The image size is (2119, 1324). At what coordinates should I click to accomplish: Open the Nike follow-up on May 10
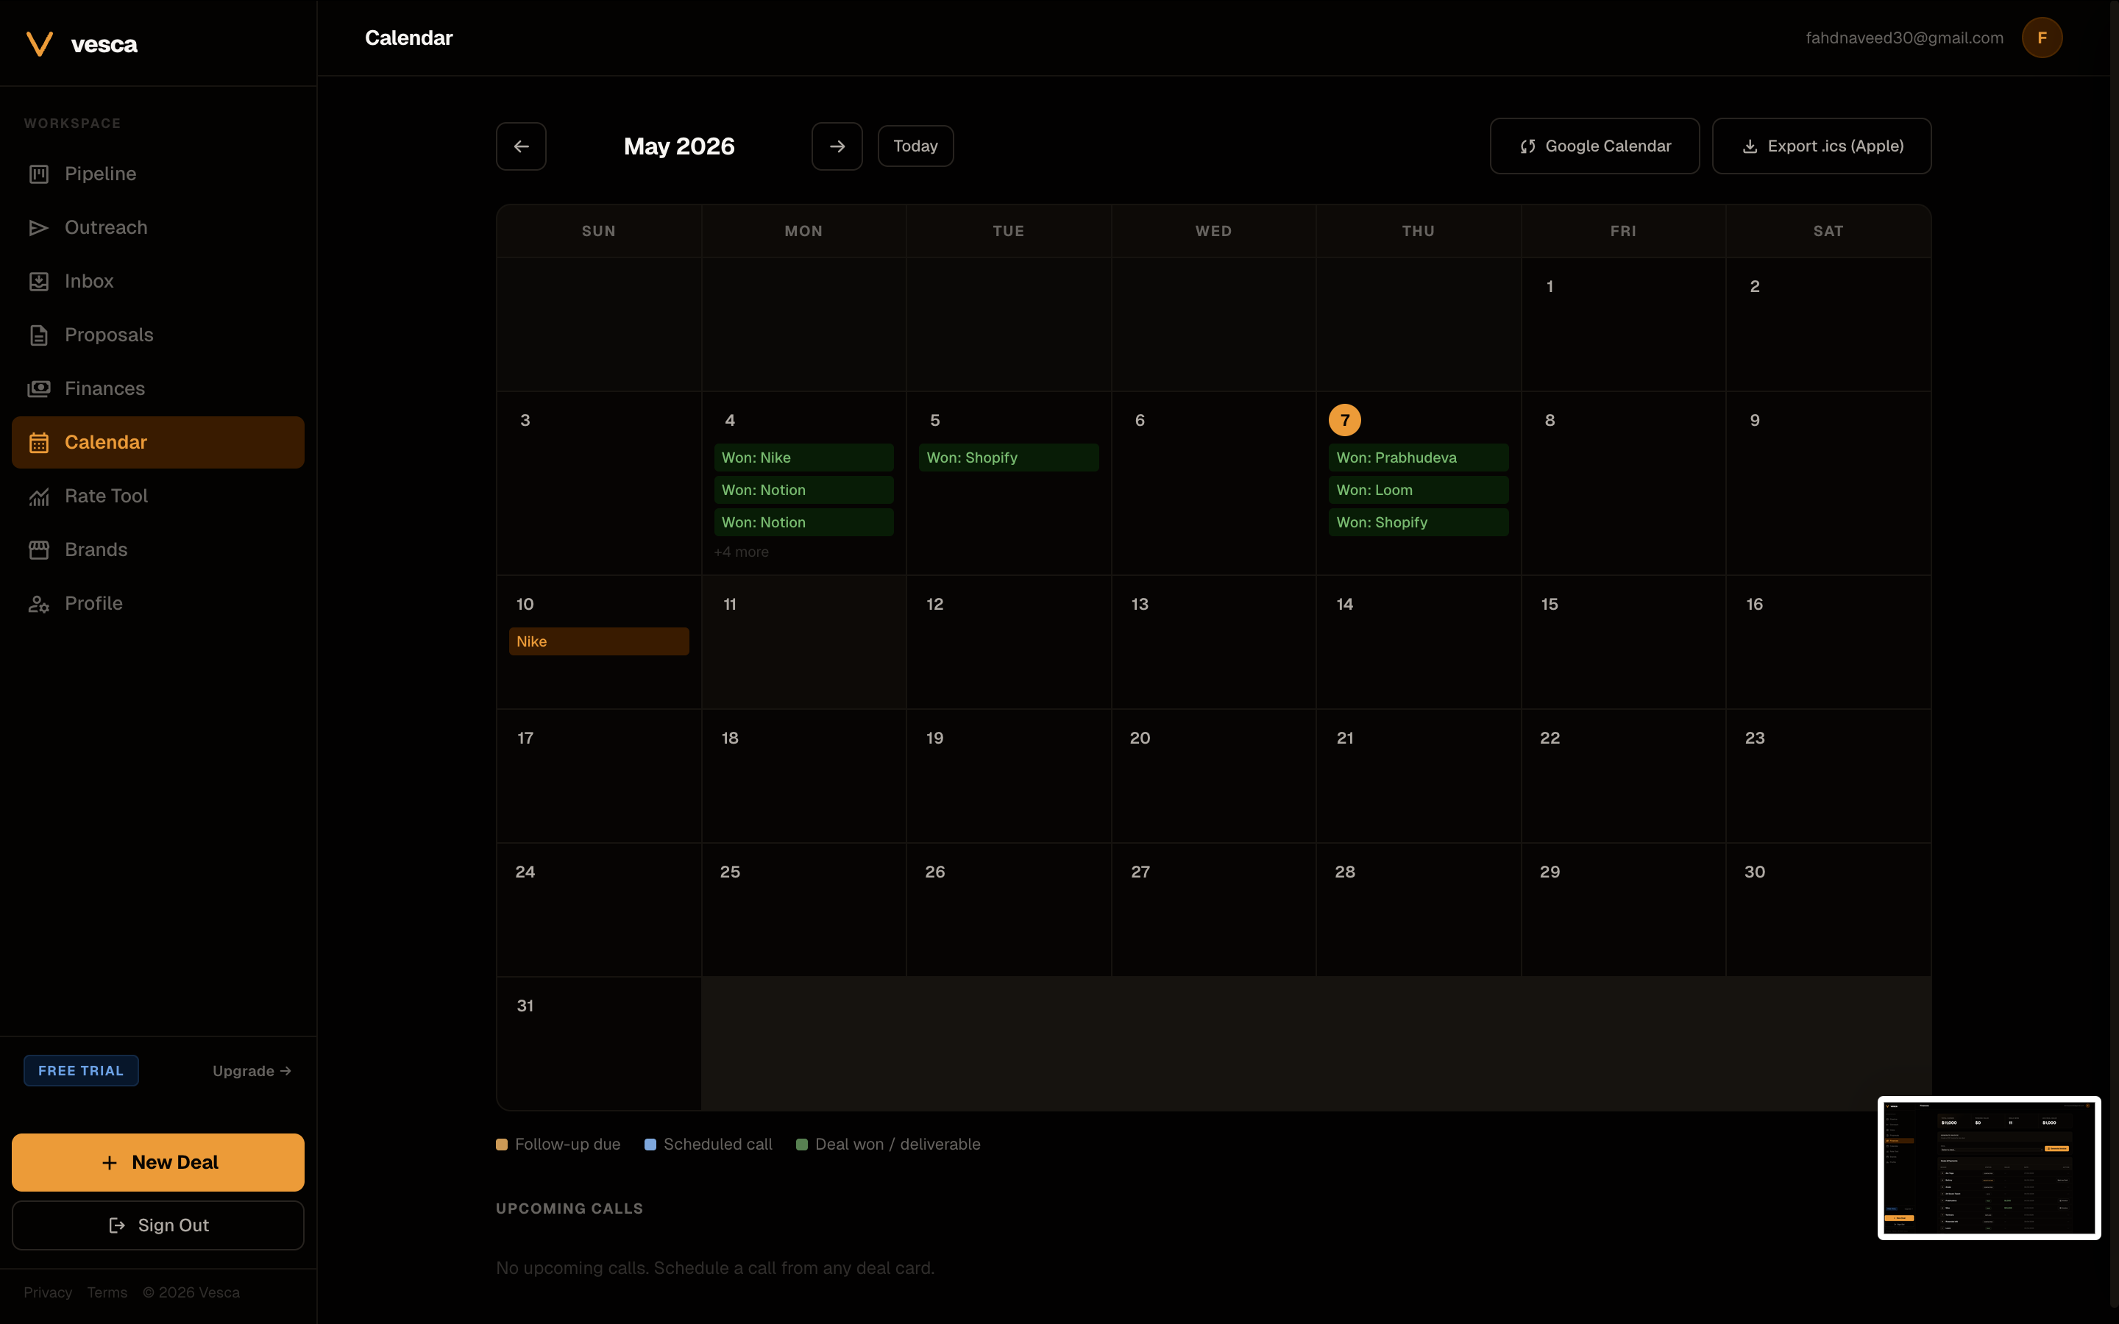(x=599, y=642)
